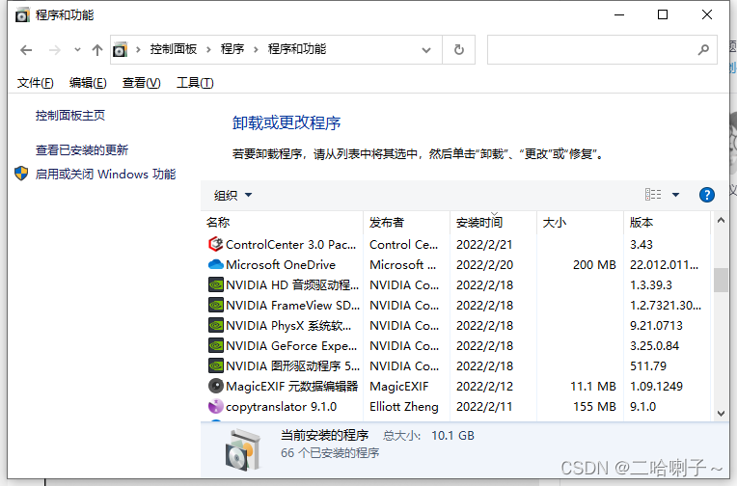Minimize the 程序和功能 window
The image size is (737, 486).
(619, 15)
